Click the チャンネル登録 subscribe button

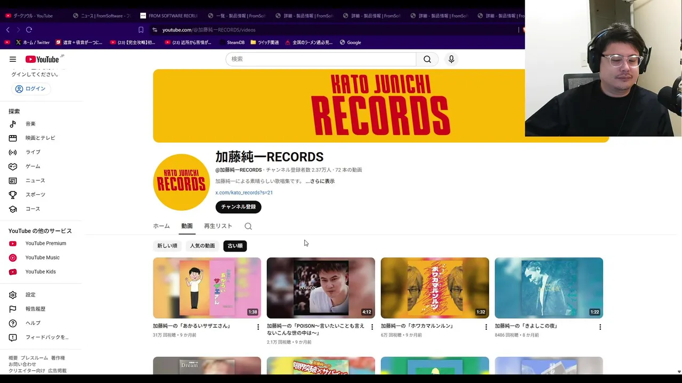(x=238, y=207)
